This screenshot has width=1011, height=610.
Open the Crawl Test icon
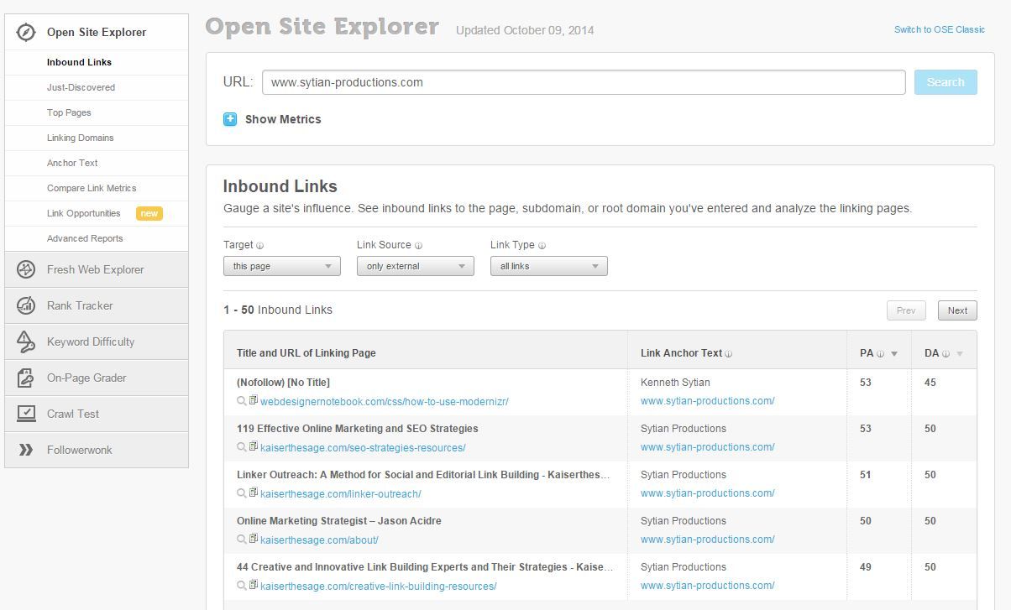[x=26, y=414]
